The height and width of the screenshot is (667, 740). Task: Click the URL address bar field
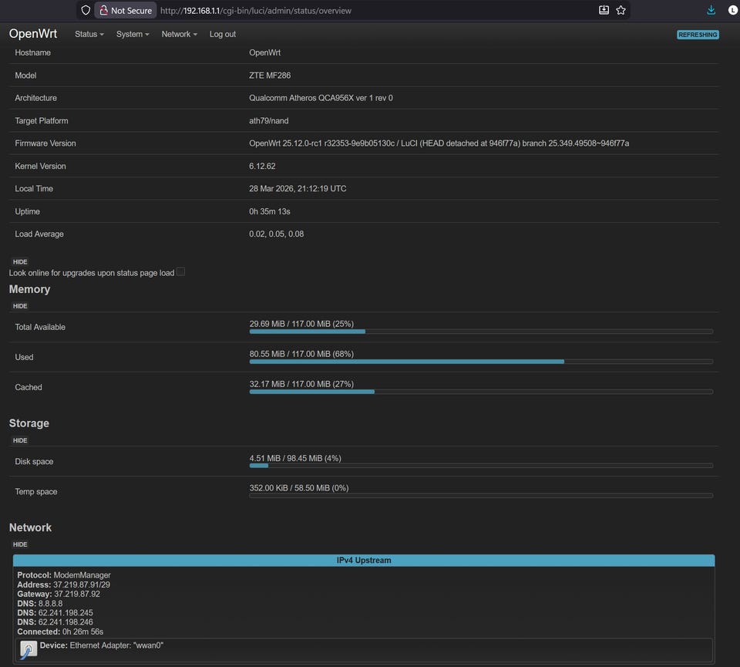coord(370,11)
